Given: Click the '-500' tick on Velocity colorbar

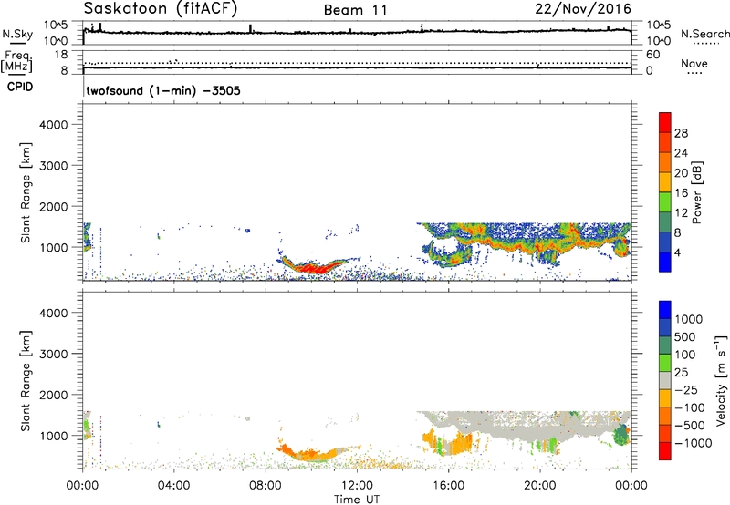Looking at the screenshot, I should click(690, 426).
